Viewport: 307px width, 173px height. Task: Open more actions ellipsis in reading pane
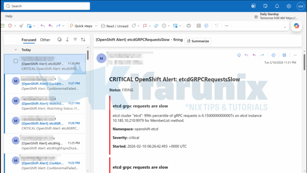tap(295, 55)
